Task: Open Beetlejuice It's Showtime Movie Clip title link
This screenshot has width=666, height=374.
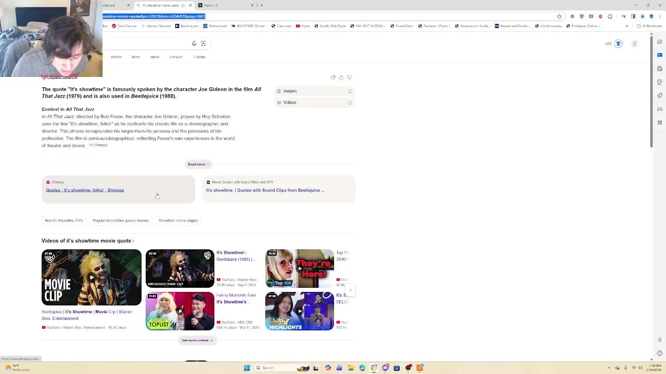Action: 87,315
